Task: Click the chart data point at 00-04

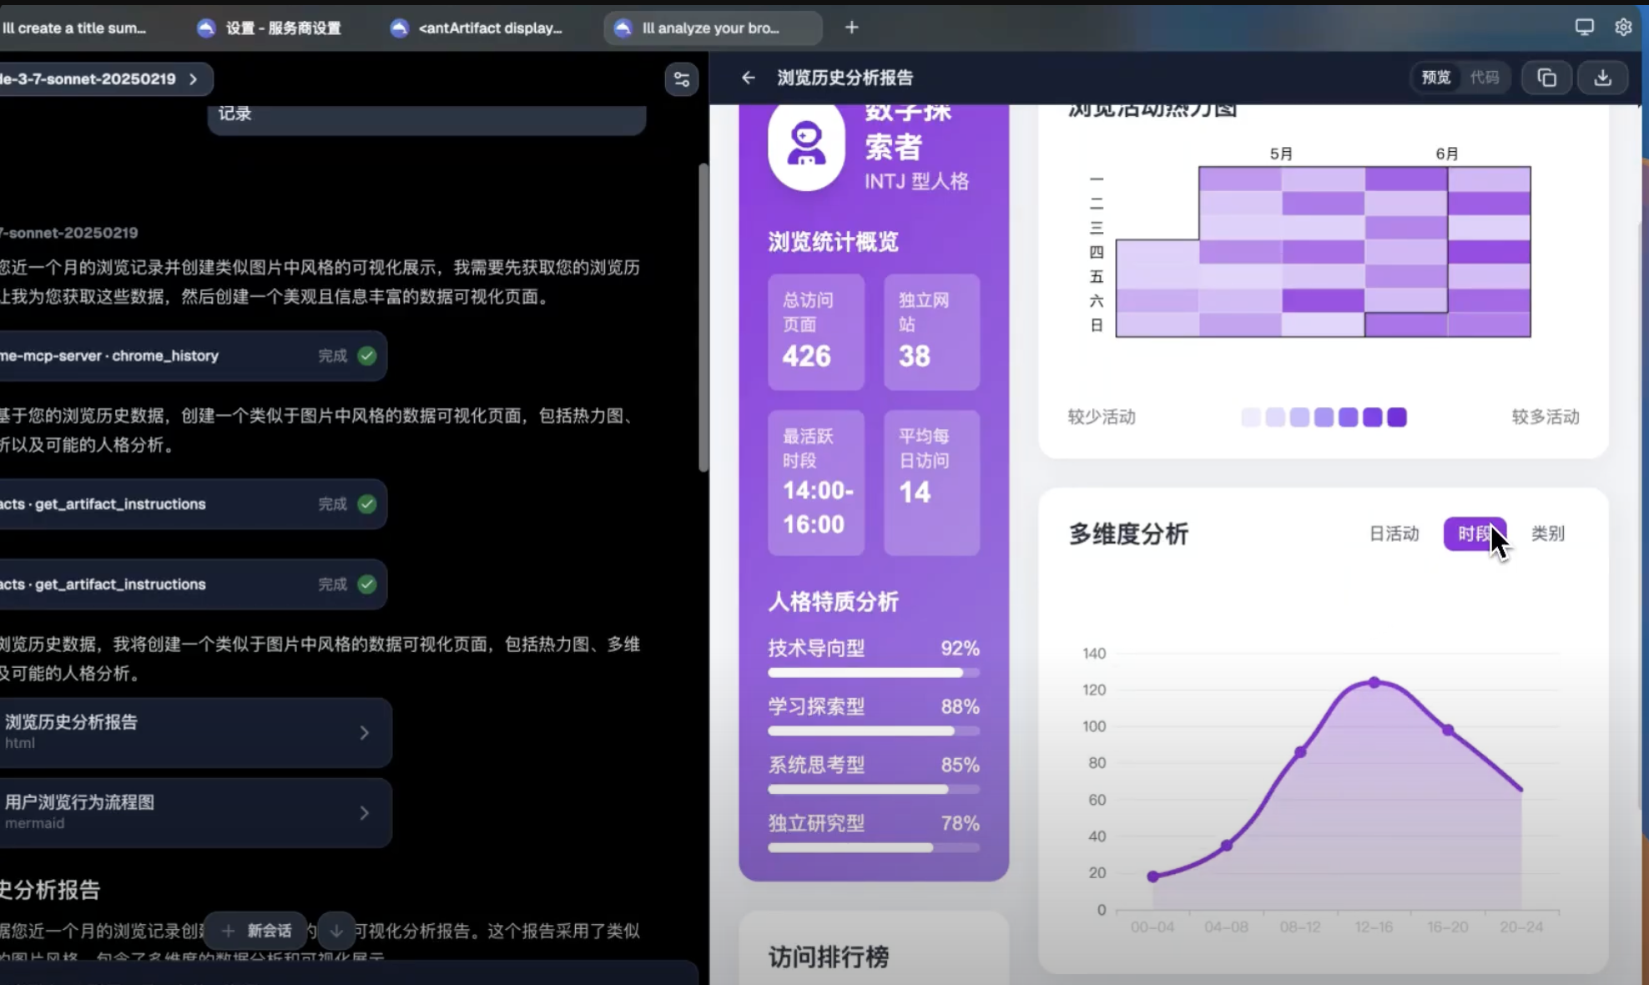Action: (1152, 876)
